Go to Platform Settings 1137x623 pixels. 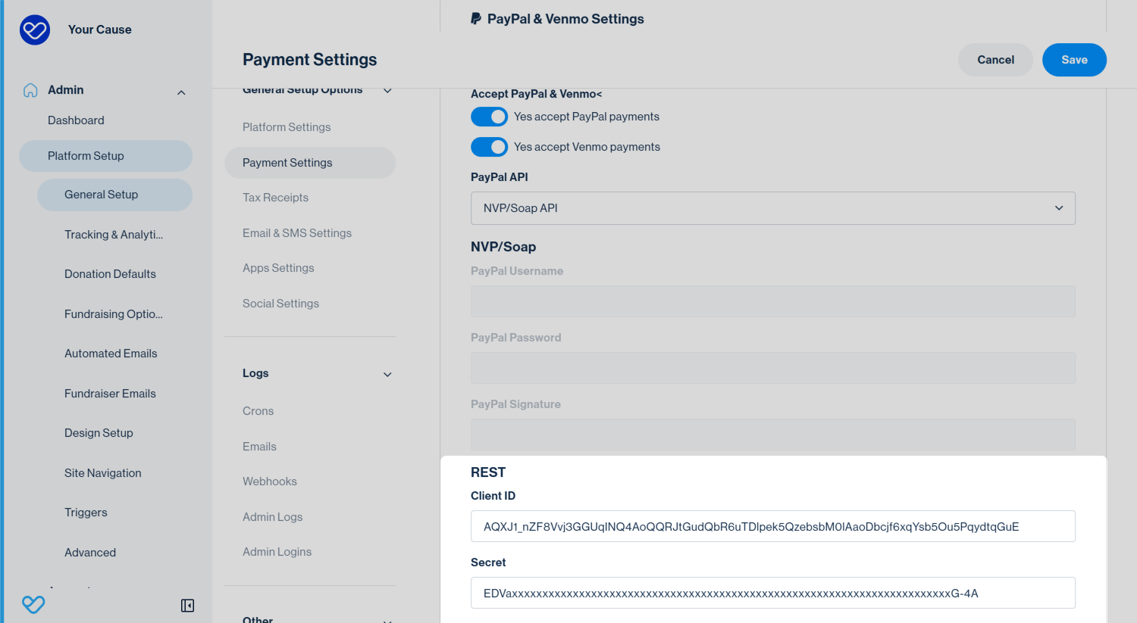coord(287,127)
